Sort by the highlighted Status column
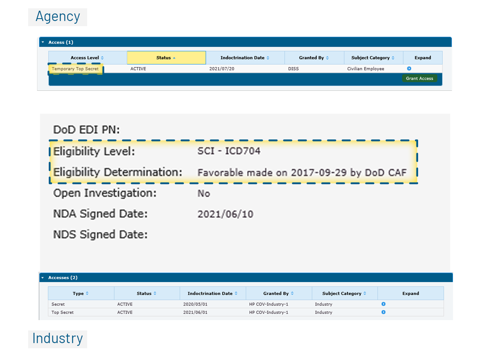The width and height of the screenshot is (495, 351). [166, 57]
